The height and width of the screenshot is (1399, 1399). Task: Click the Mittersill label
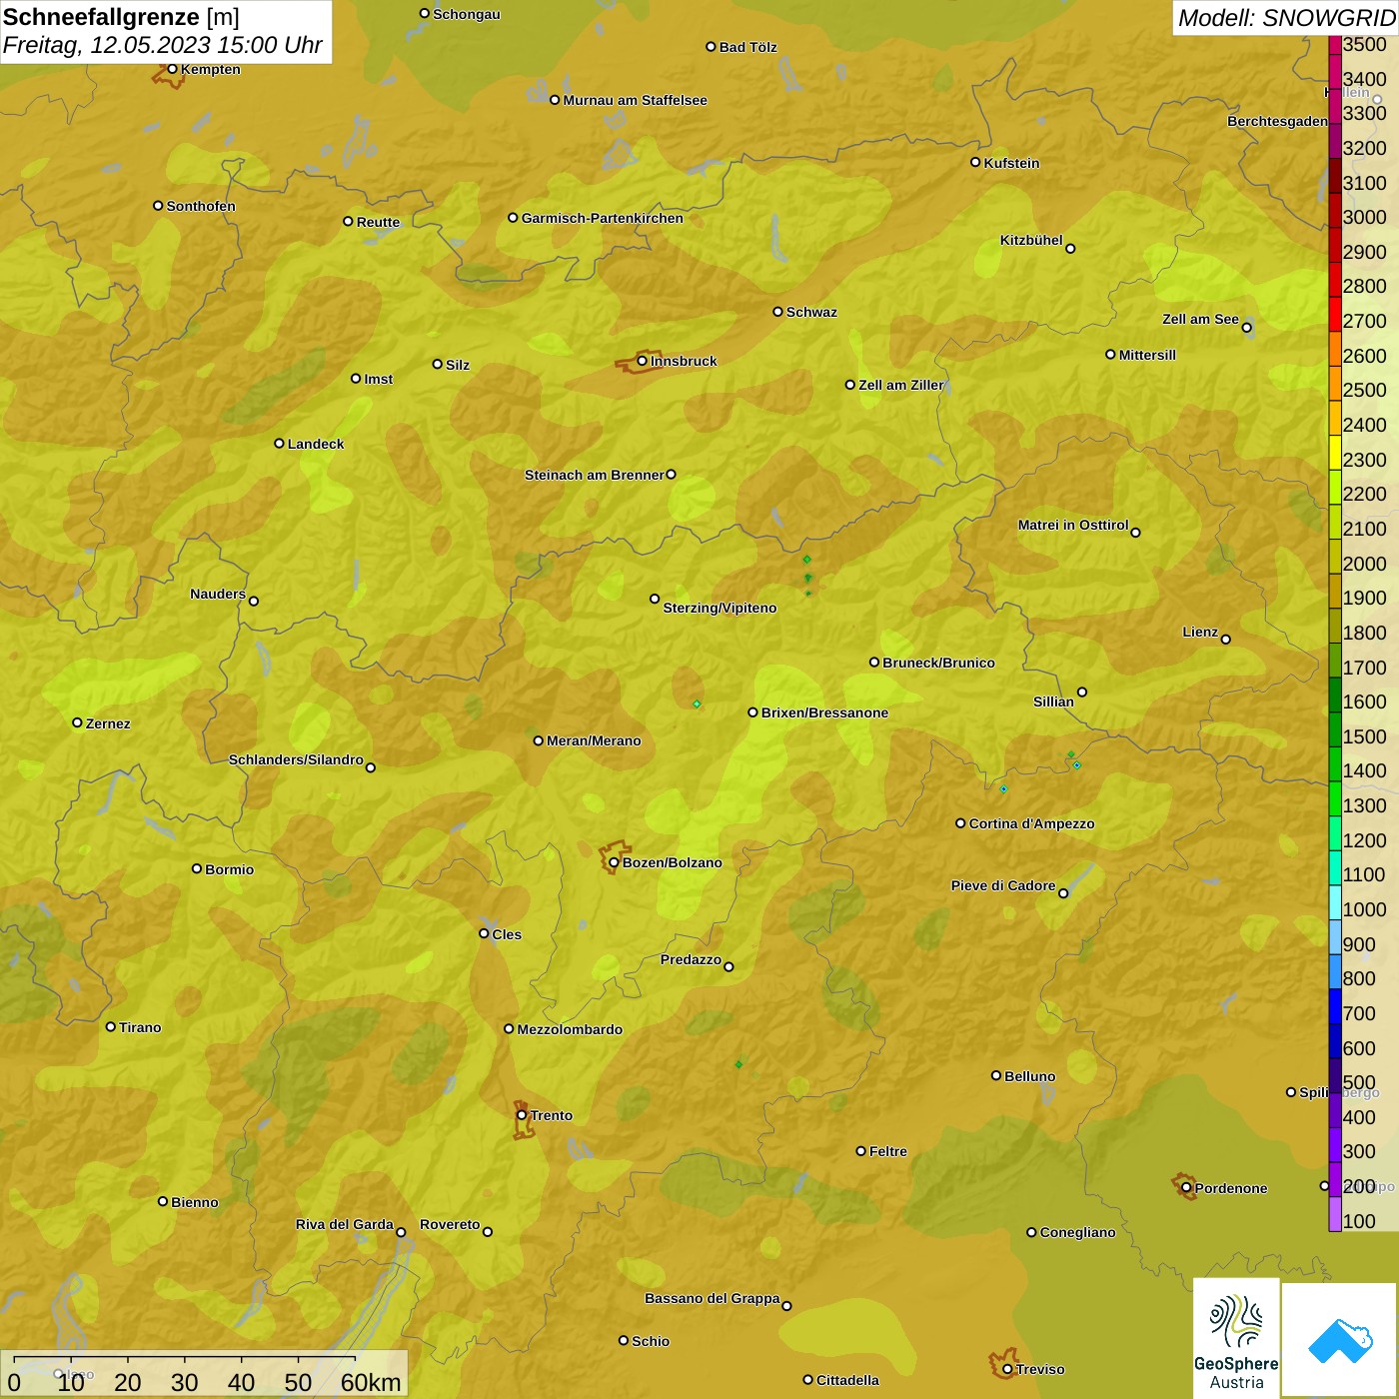(x=1147, y=355)
